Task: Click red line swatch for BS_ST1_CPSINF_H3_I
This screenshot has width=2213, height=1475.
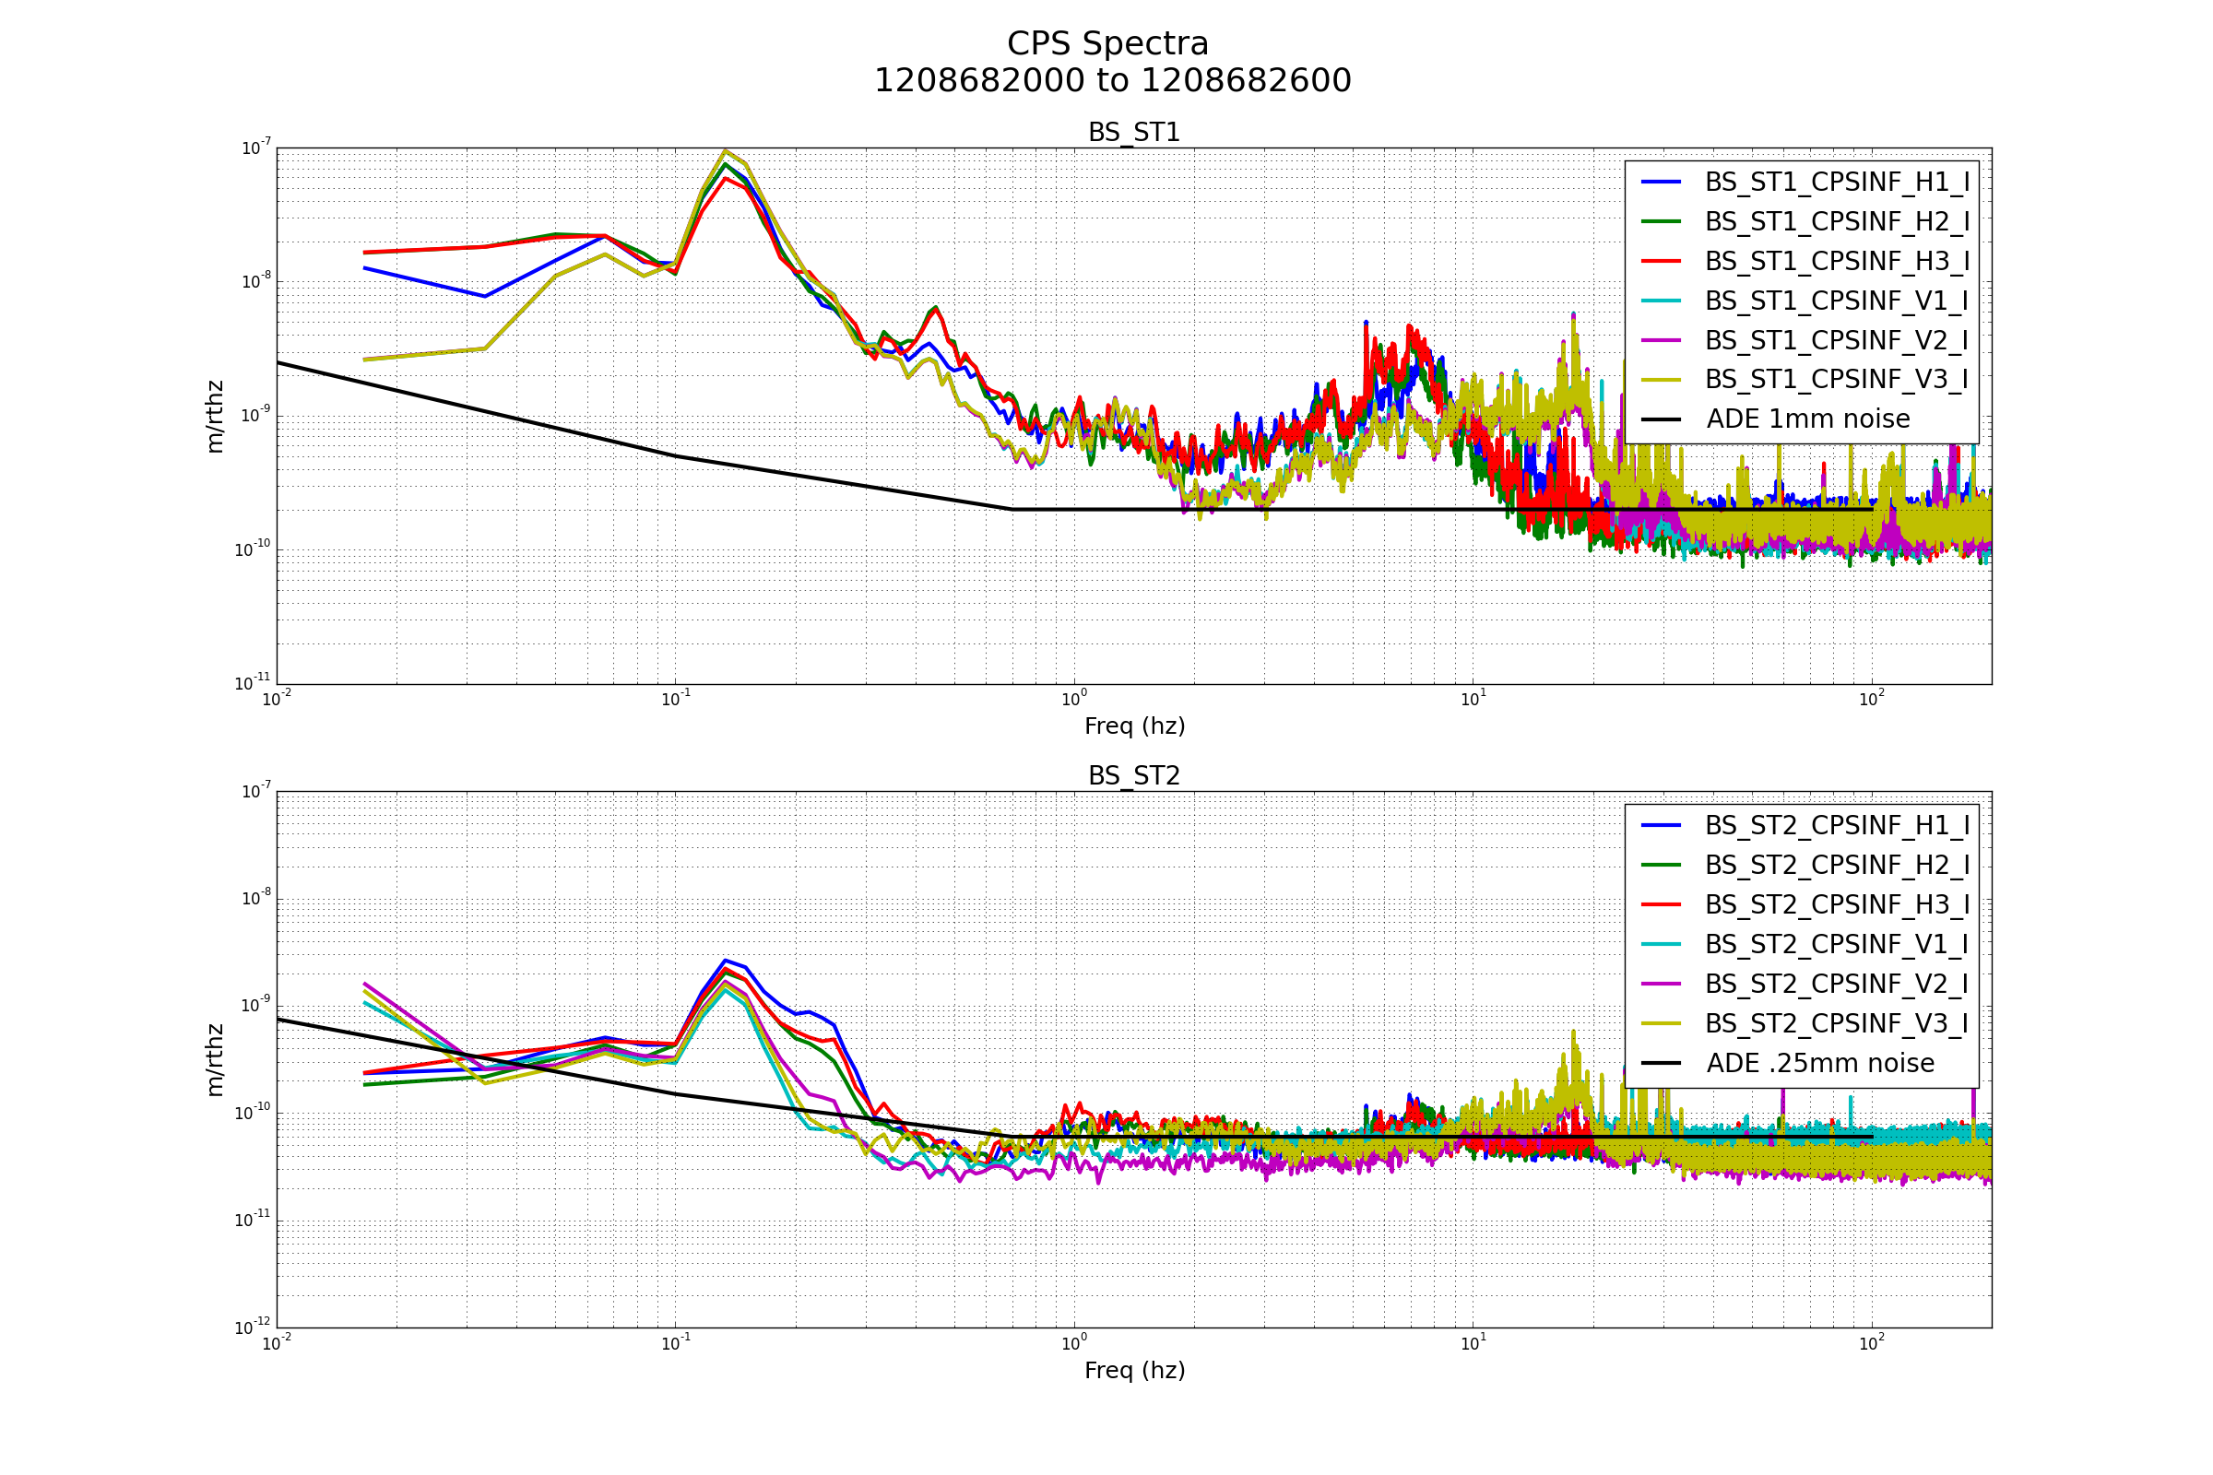Action: (x=1662, y=261)
